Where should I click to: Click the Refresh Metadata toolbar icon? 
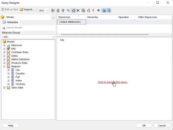coord(53,10)
